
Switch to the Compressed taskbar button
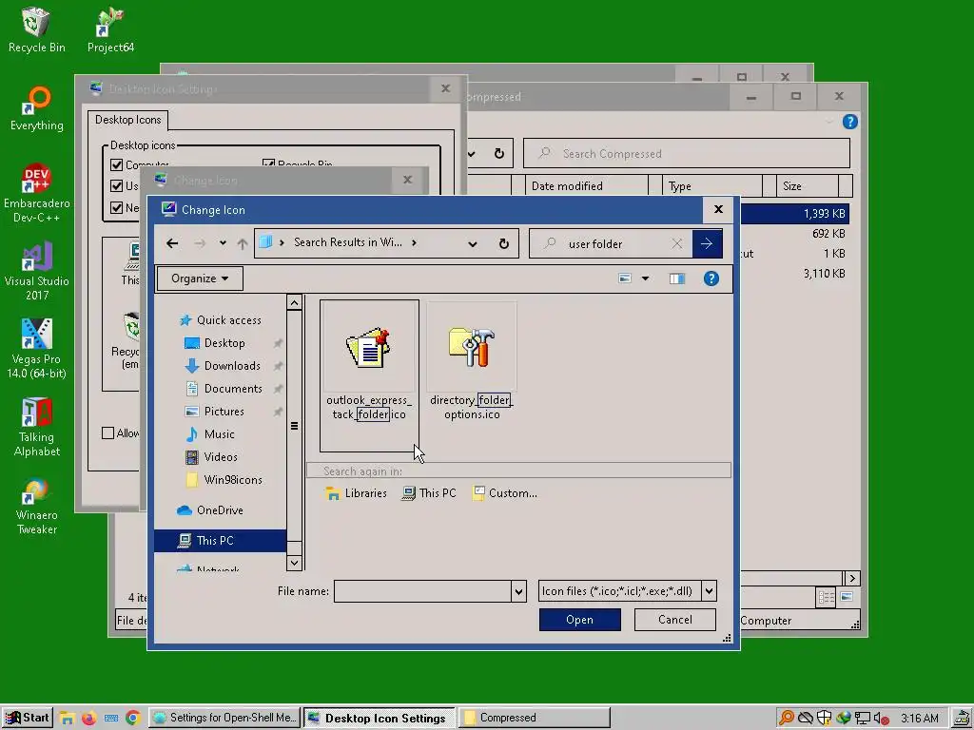point(535,719)
